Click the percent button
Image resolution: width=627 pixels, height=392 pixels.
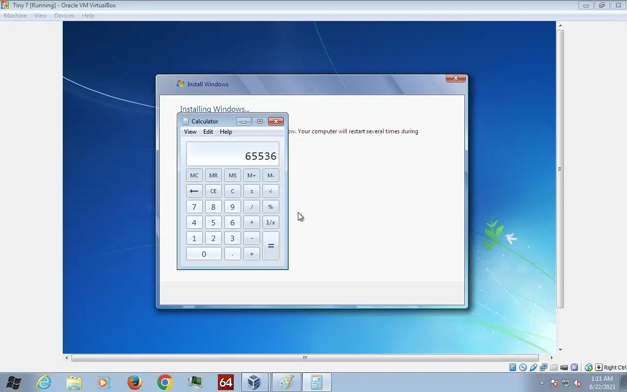pos(271,207)
